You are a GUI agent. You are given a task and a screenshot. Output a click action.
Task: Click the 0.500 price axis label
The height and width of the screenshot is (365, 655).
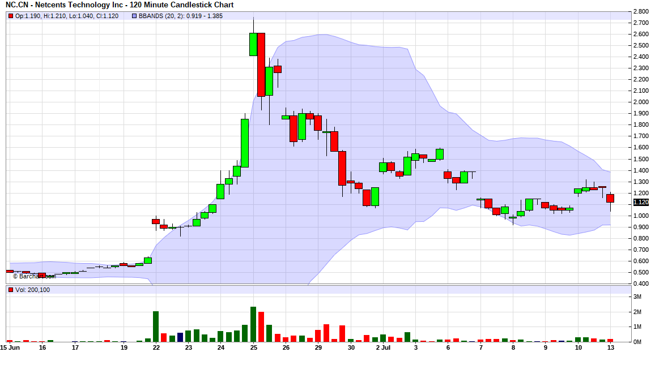641,272
